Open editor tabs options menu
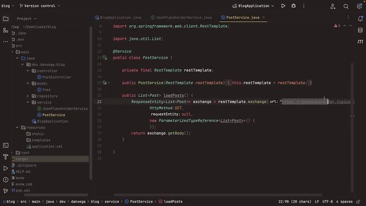This screenshot has height=206, width=366. click(x=348, y=17)
